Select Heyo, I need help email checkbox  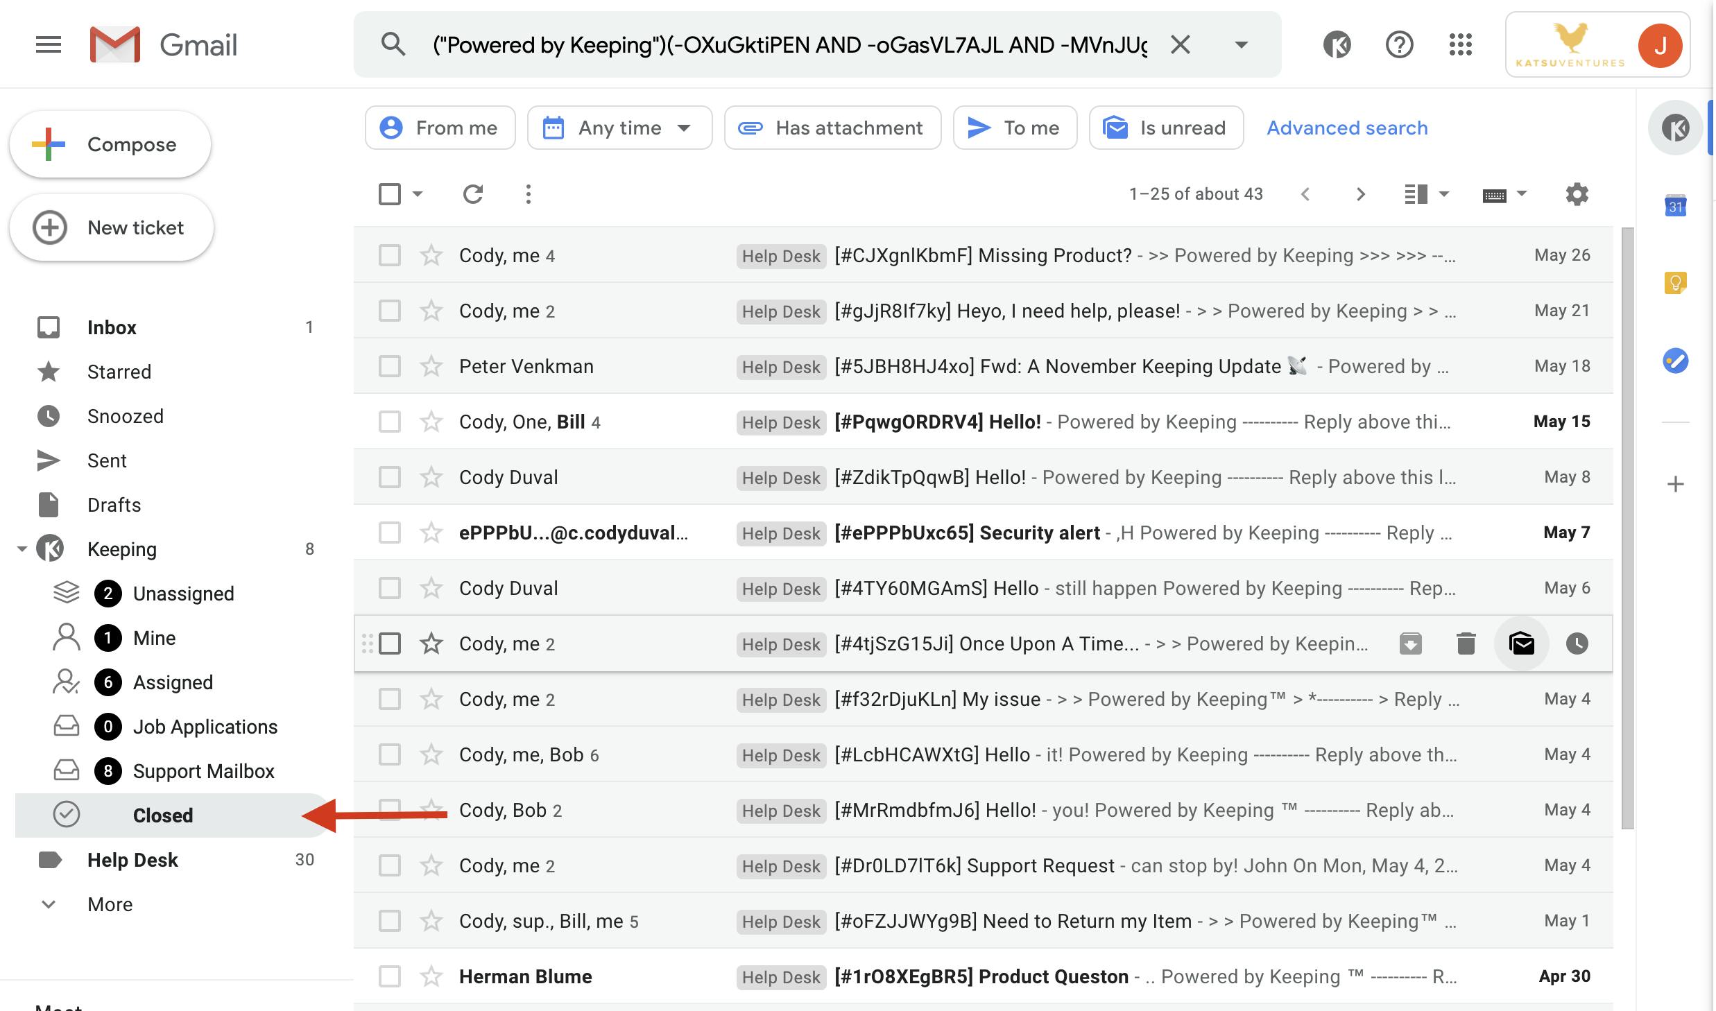pos(390,311)
